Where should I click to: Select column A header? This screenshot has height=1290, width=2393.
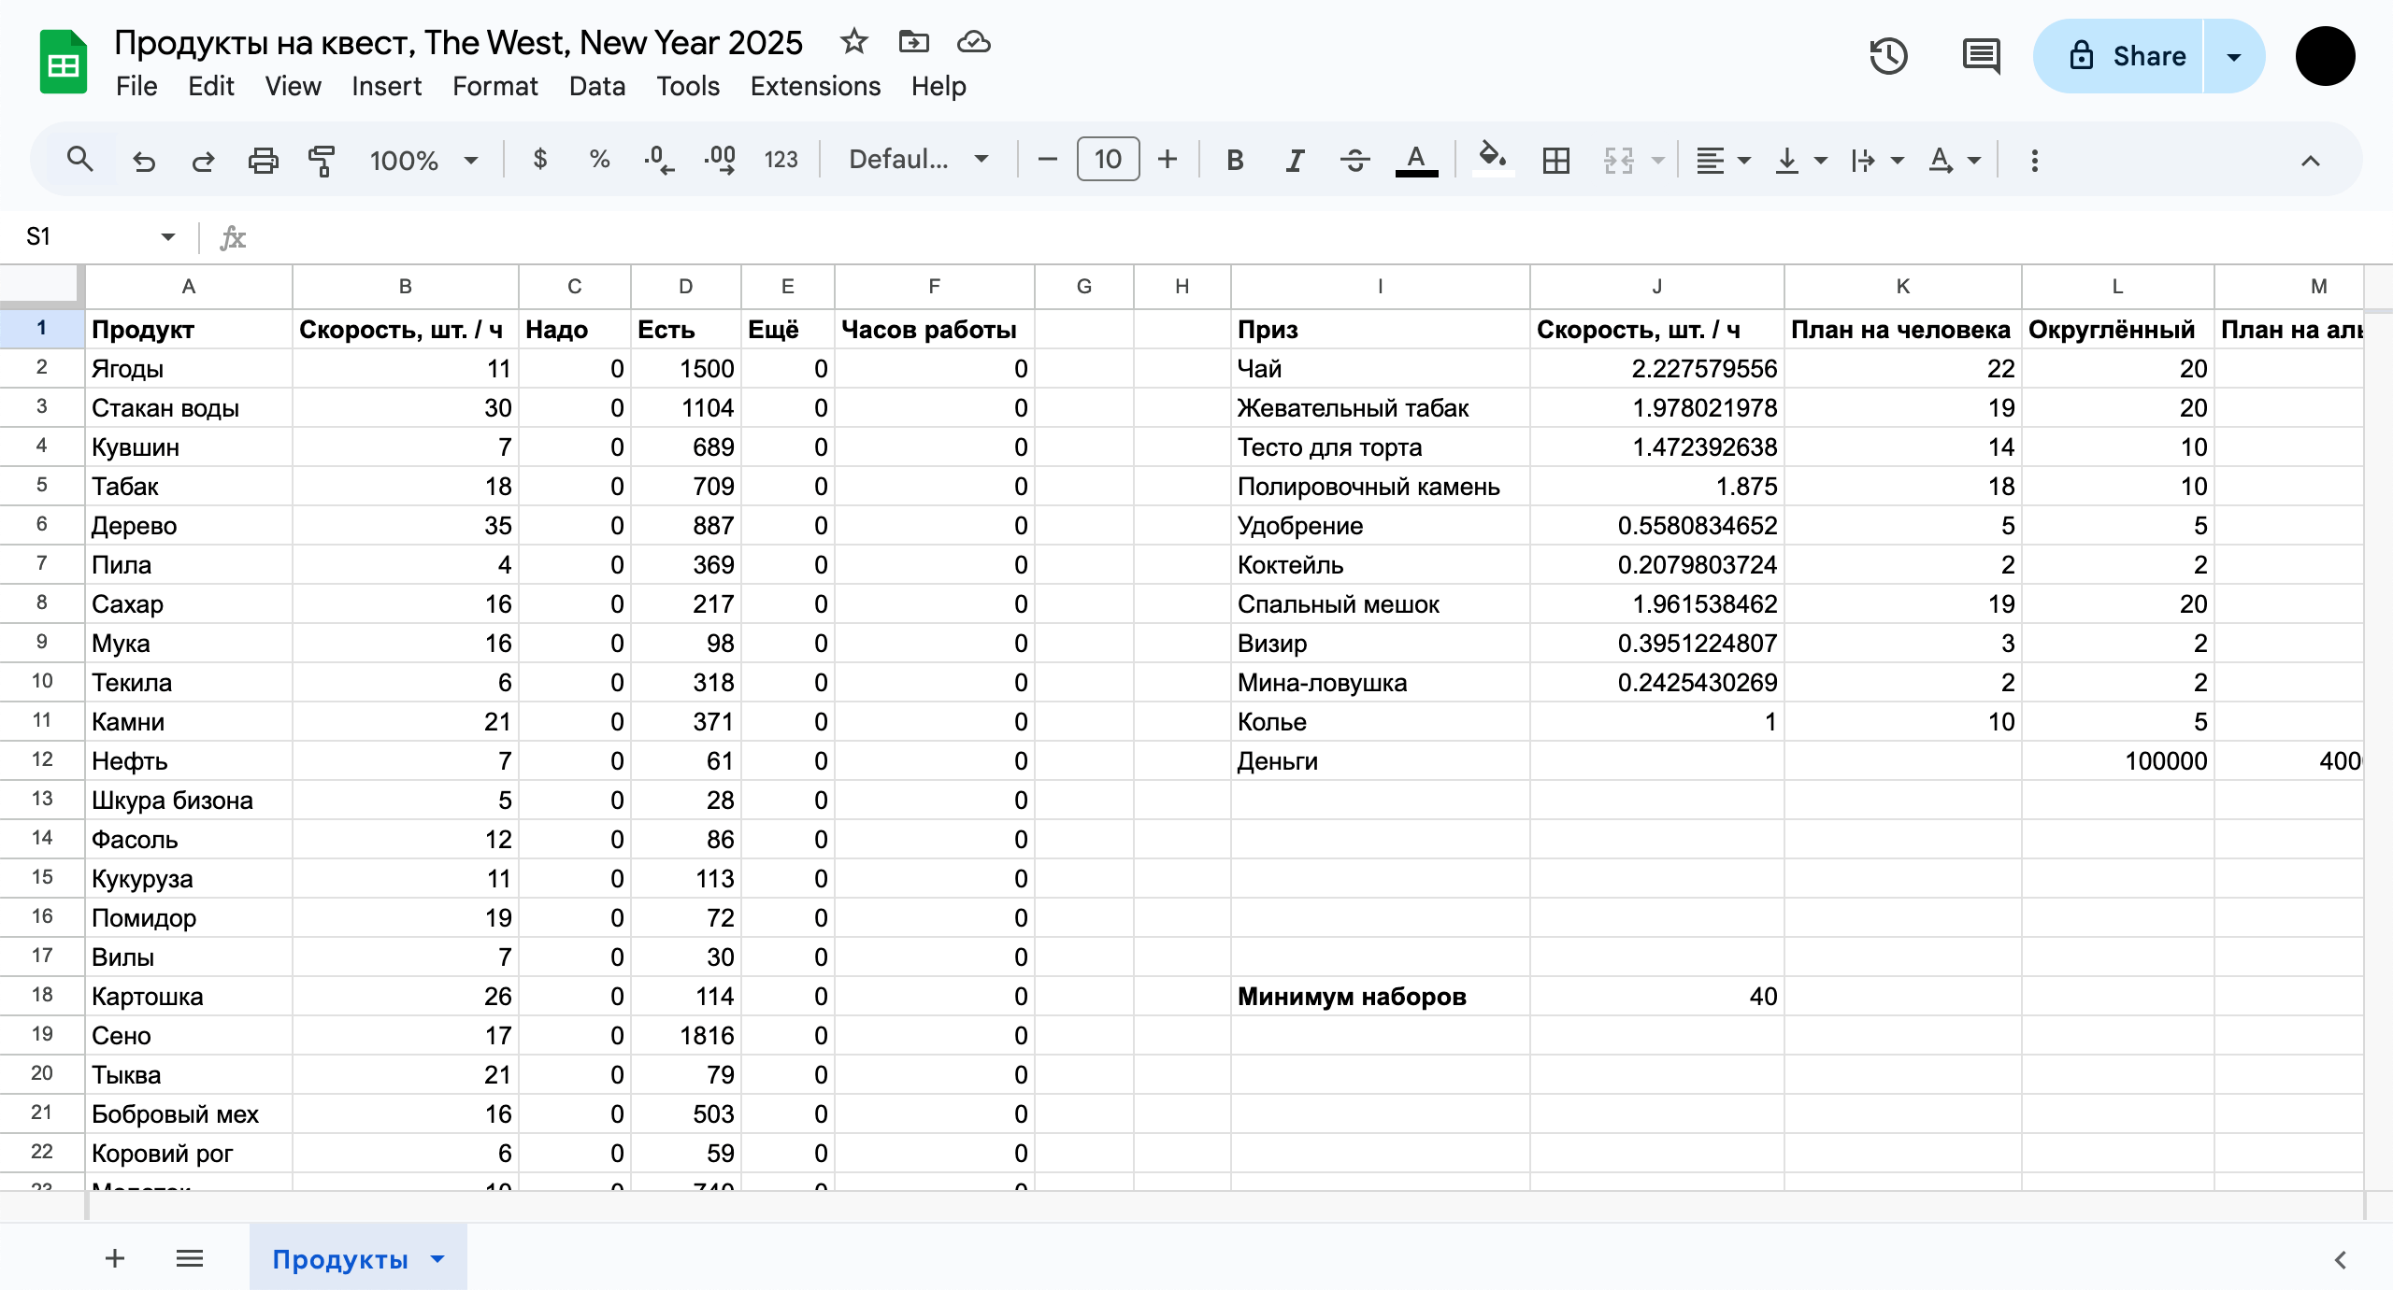(189, 287)
